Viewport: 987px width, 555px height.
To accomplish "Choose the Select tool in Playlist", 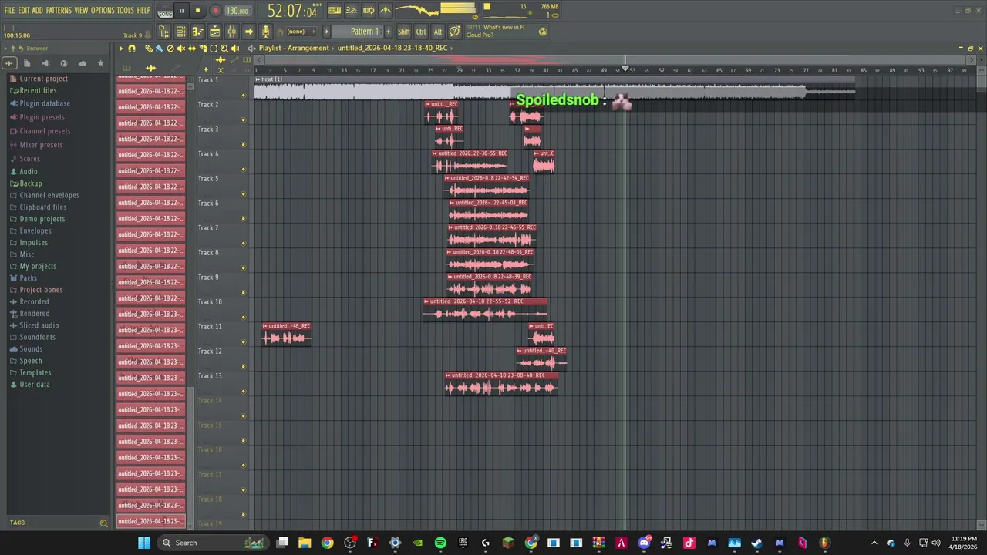I will pos(214,49).
